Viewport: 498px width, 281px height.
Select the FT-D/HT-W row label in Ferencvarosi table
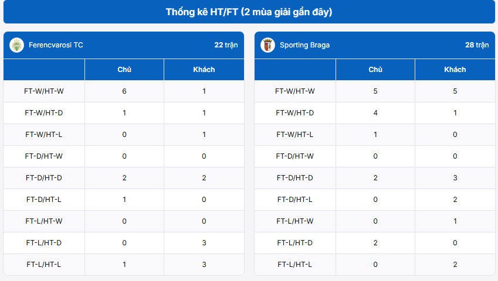(x=44, y=156)
